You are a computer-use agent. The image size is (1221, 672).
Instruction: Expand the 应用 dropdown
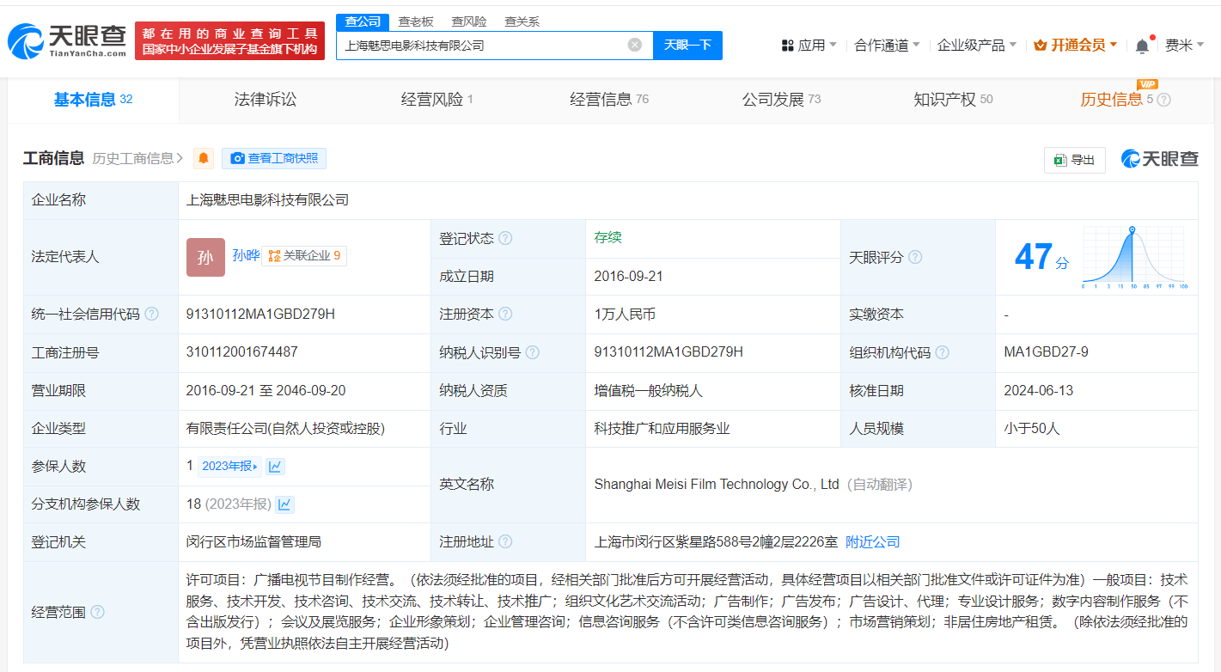coord(833,45)
